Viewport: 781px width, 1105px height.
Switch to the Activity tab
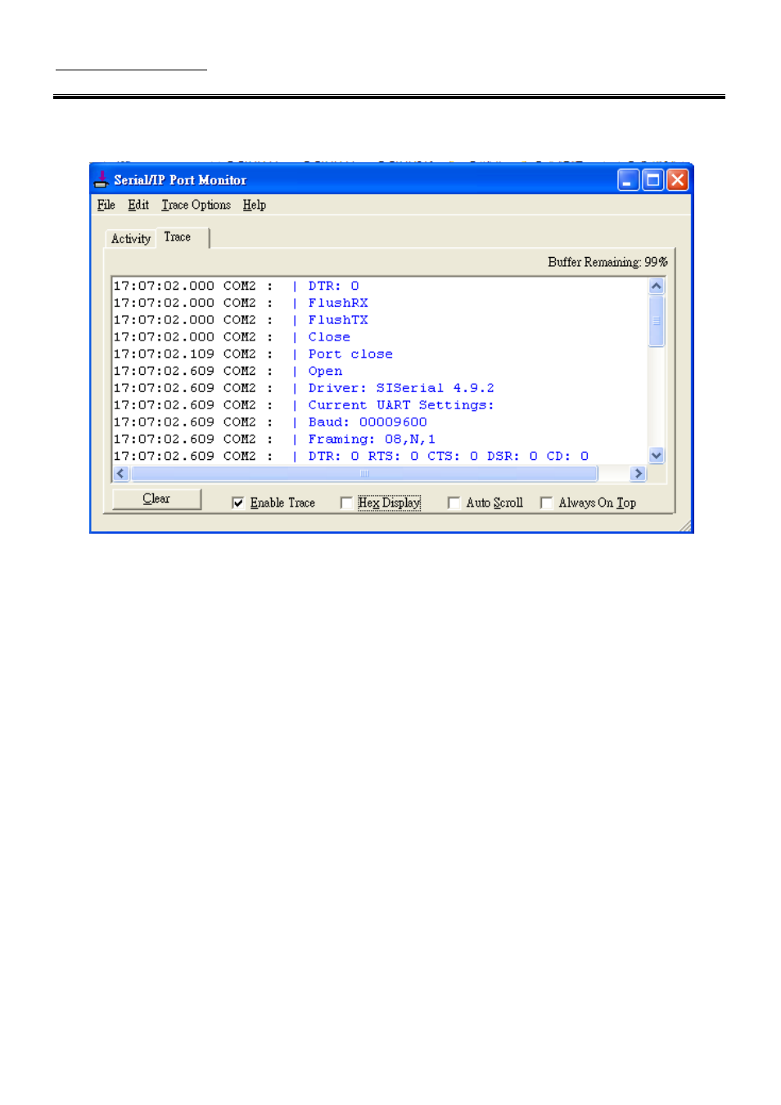(x=131, y=239)
